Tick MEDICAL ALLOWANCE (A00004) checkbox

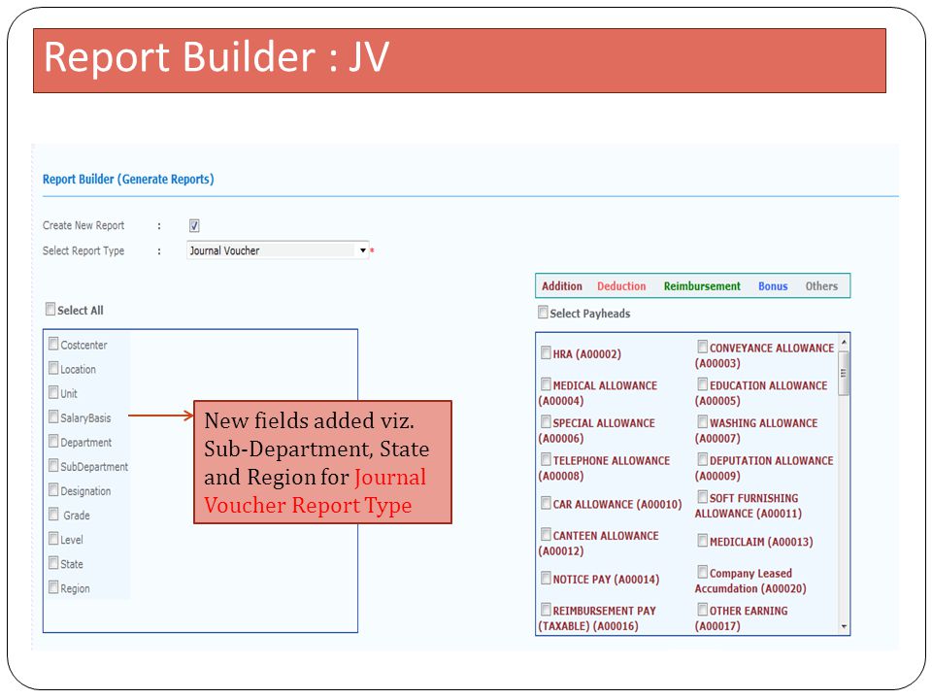(x=546, y=384)
